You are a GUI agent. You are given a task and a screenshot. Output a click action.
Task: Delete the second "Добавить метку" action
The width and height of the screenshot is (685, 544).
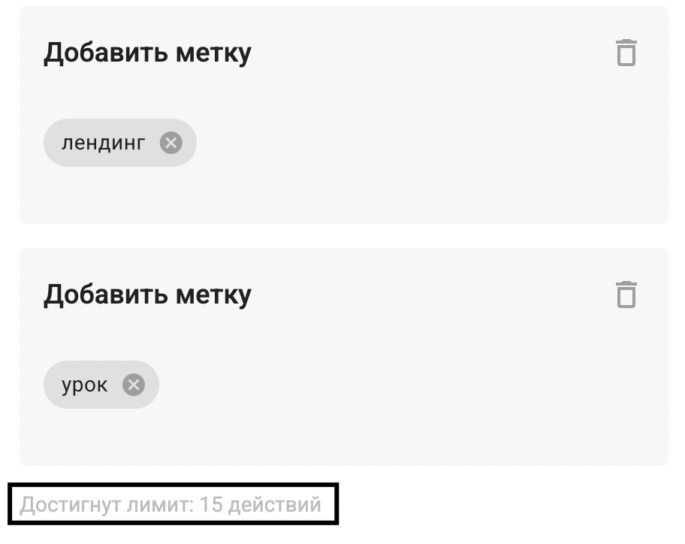click(x=626, y=295)
